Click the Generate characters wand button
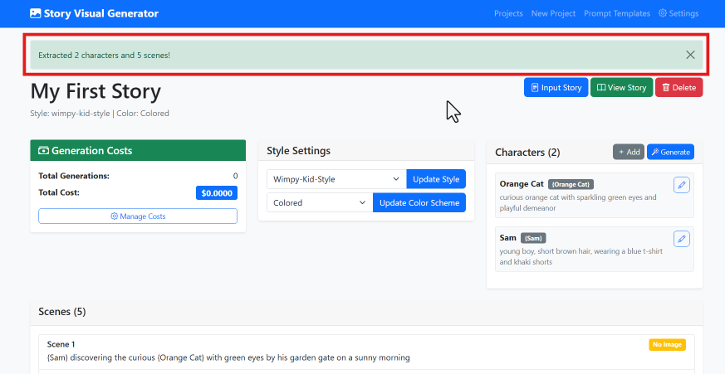Image resolution: width=725 pixels, height=374 pixels. point(669,152)
